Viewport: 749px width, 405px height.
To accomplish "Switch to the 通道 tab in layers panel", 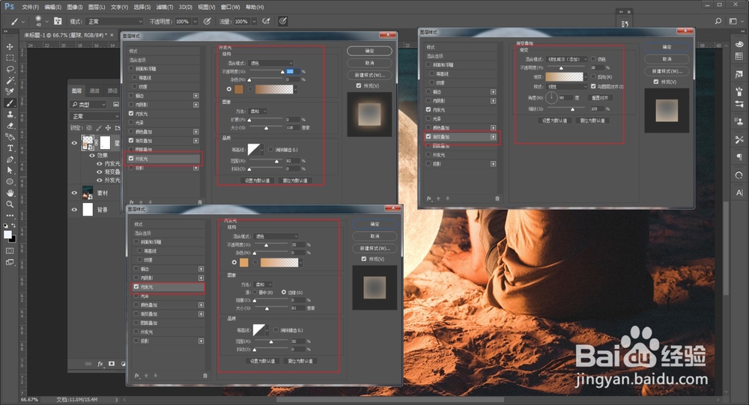I will pyautogui.click(x=94, y=91).
